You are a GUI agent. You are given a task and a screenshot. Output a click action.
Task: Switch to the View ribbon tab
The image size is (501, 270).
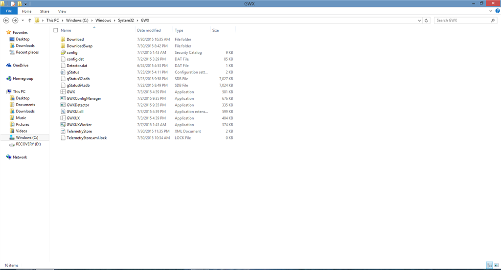point(62,11)
